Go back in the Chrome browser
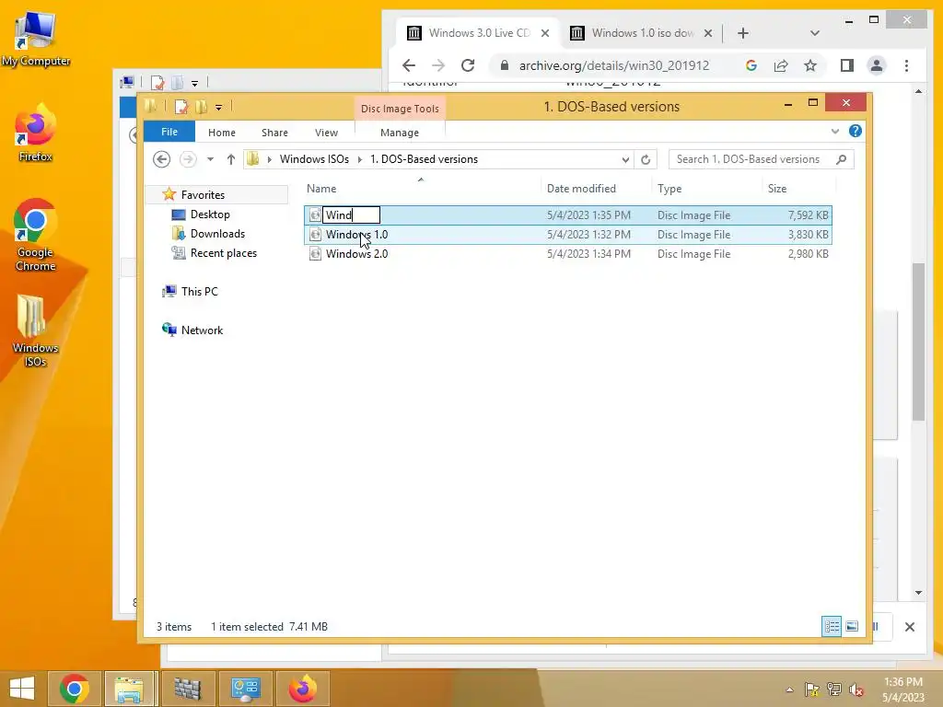This screenshot has height=707, width=943. [x=409, y=65]
